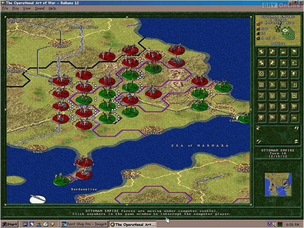Click the "Mobile" status text
Image resolution: width=304 pixels, height=228 pixels.
(277, 43)
